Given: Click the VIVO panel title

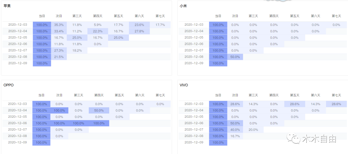Looking at the screenshot, I should tap(184, 85).
